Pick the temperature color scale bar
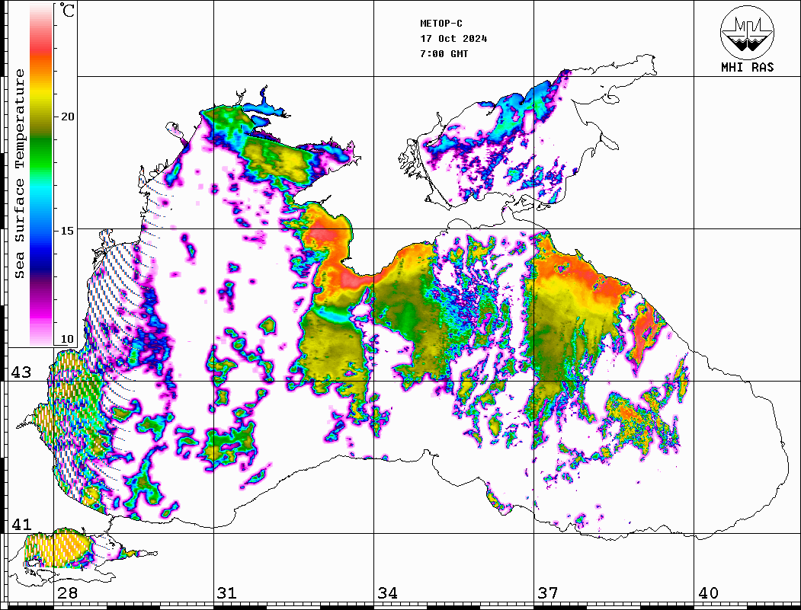 click(41, 174)
